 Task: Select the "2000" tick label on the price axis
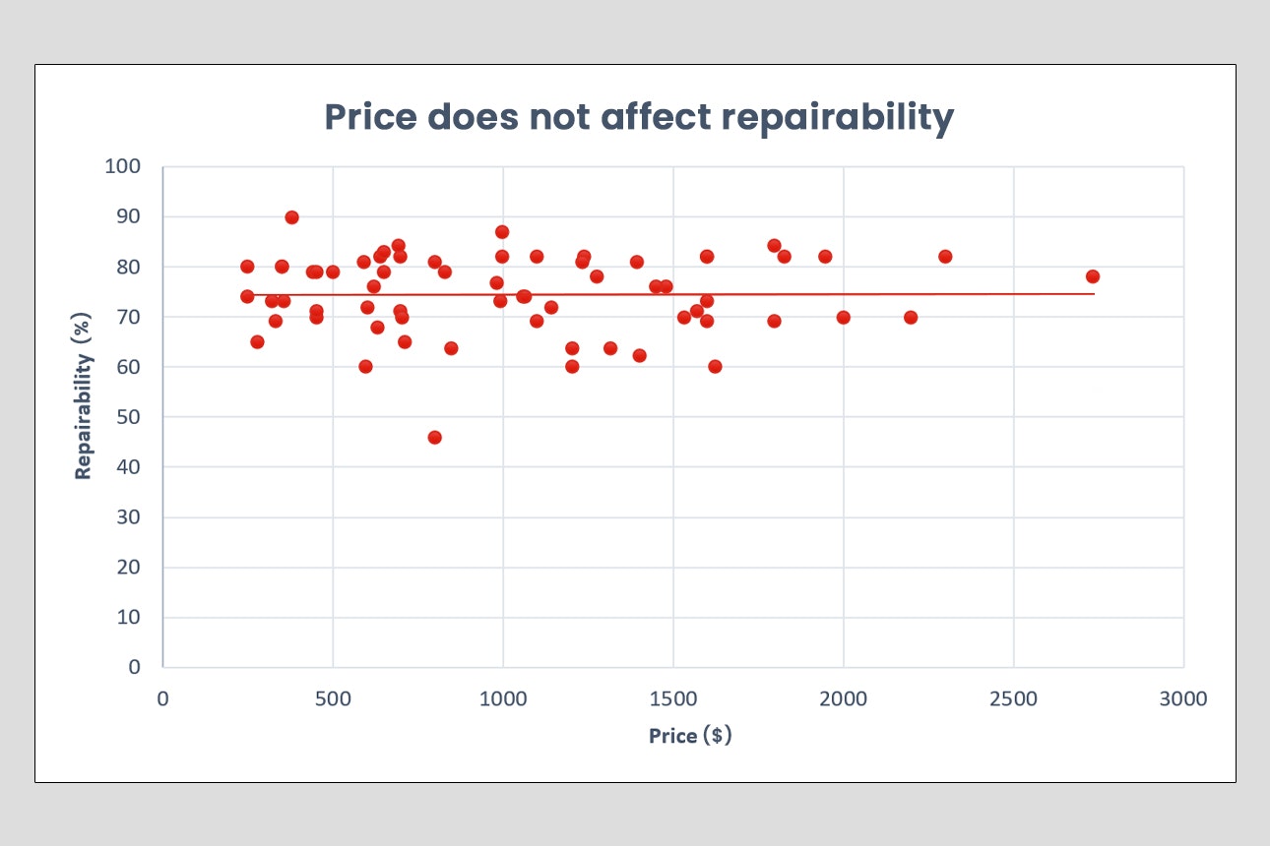(x=843, y=698)
